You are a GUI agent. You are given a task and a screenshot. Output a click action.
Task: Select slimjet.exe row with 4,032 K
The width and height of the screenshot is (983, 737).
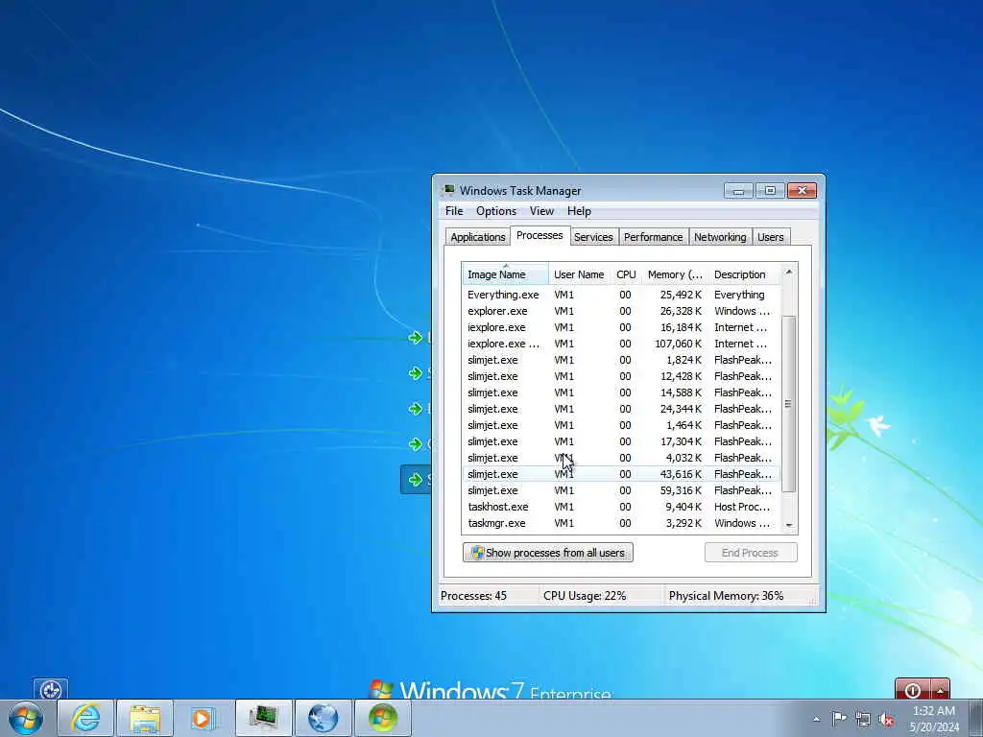coord(621,458)
